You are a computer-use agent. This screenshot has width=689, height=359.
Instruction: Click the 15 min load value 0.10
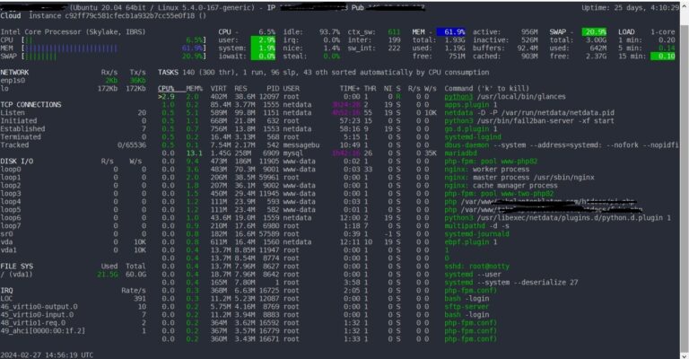click(663, 57)
